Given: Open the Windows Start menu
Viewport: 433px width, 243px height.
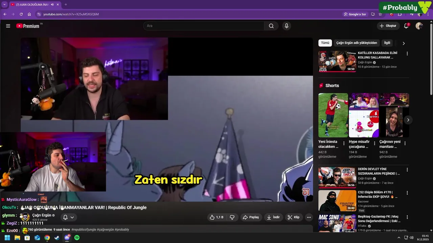Looking at the screenshot, I should tap(7, 238).
